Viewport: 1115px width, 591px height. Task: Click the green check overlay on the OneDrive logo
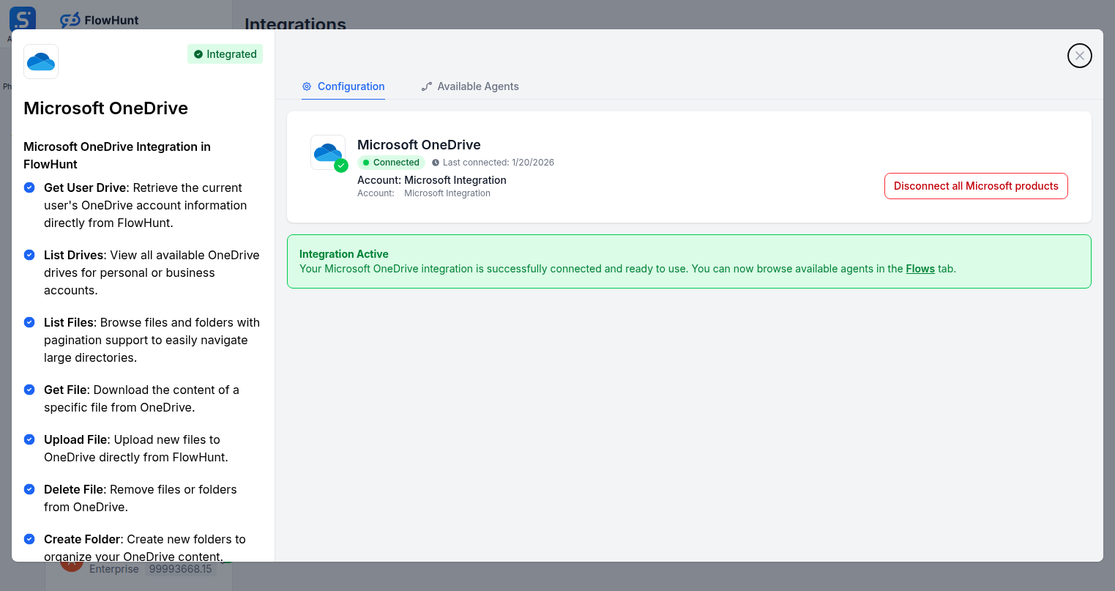click(x=340, y=166)
